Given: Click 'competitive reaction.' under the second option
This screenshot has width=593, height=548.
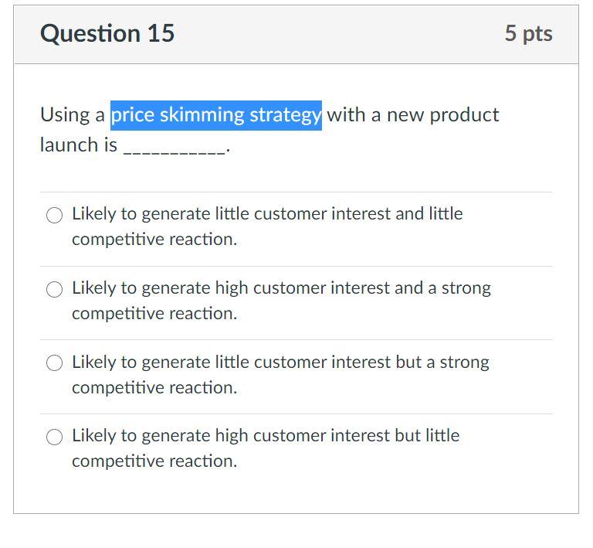Looking at the screenshot, I should click(154, 314).
